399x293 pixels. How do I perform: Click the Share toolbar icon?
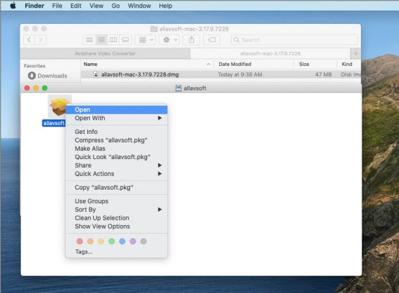click(x=191, y=40)
